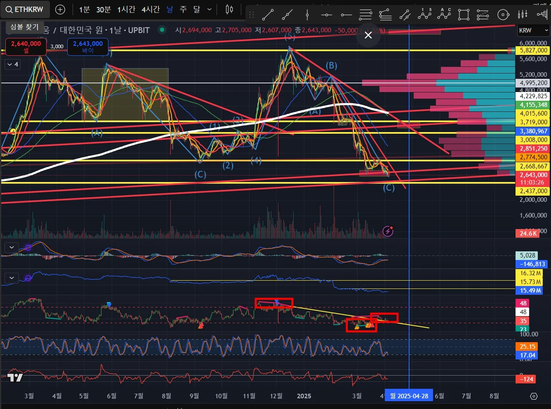Viewport: 551px width, 409px height.
Task: Click the 4,995,200 price label
Action: [x=533, y=83]
